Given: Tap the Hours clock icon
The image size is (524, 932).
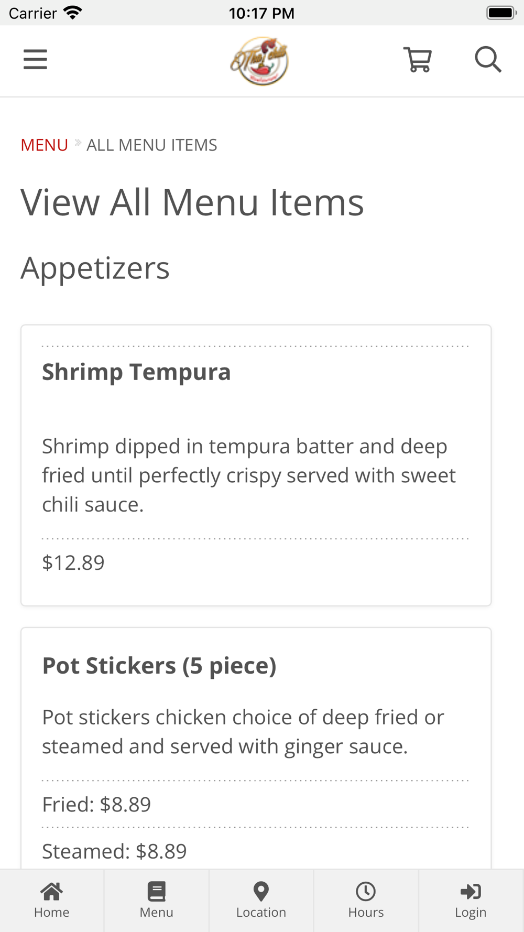Looking at the screenshot, I should pos(366,891).
